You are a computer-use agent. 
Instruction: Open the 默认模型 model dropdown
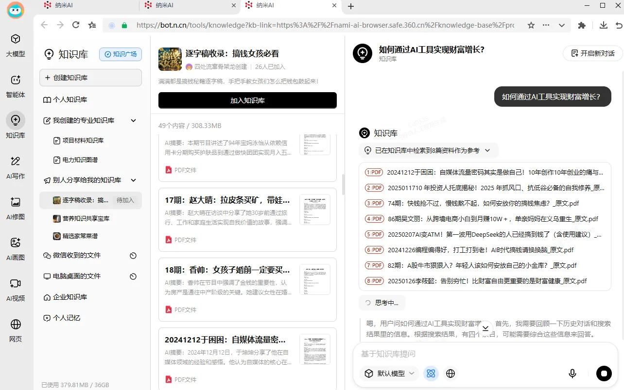389,374
